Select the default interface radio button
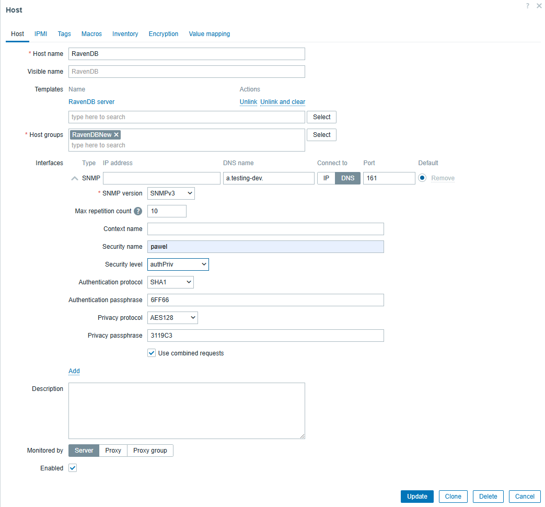 tap(422, 178)
